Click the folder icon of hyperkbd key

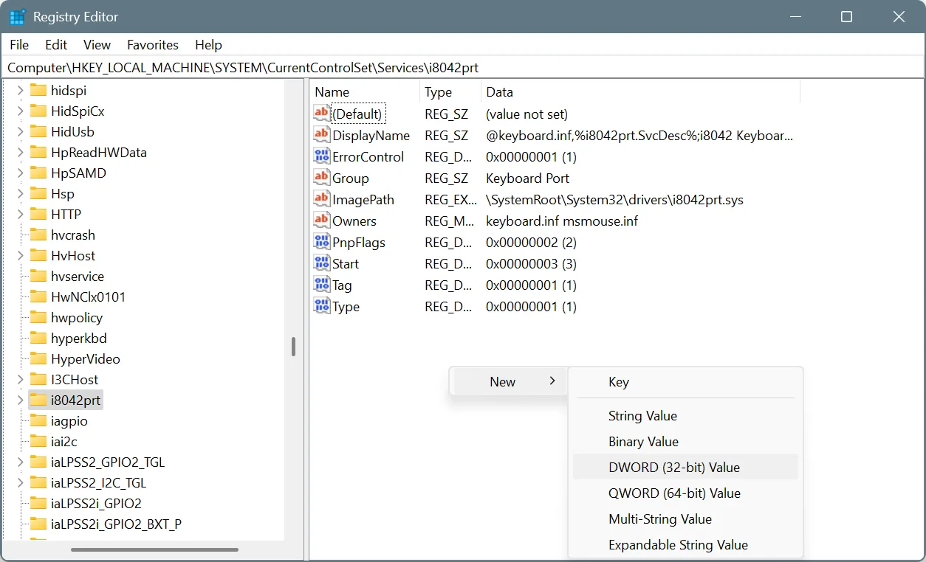[38, 338]
